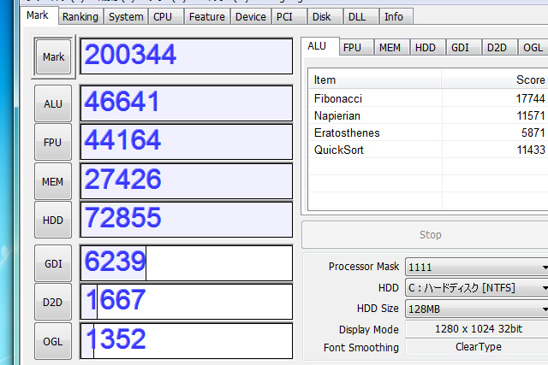The height and width of the screenshot is (365, 548).
Task: Run the ALU benchmark button
Action: 53,103
